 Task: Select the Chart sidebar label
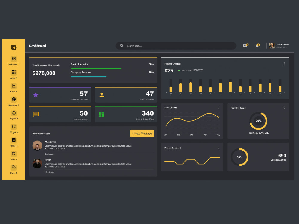[13, 92]
